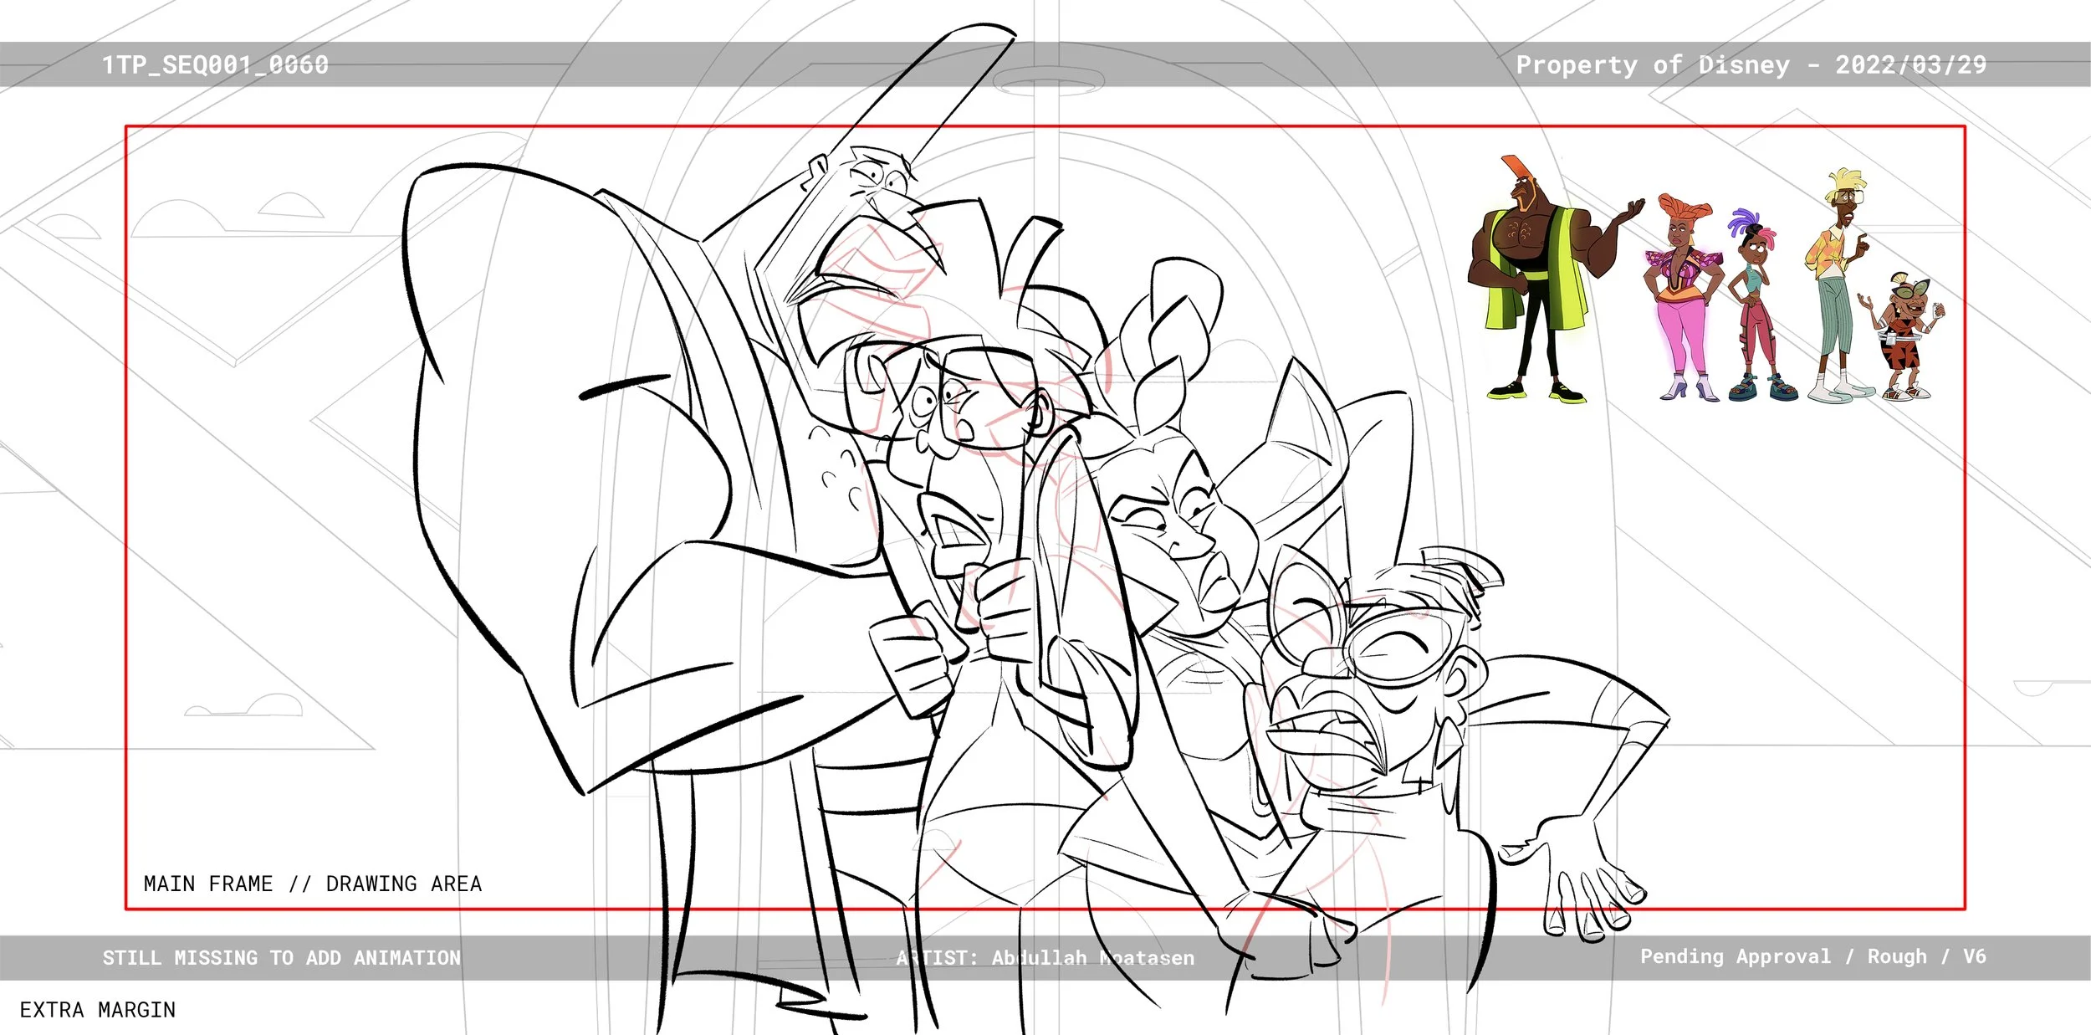The height and width of the screenshot is (1035, 2091).
Task: Click the 1TP_SEQ001_0060 sequence label
Action: click(215, 64)
